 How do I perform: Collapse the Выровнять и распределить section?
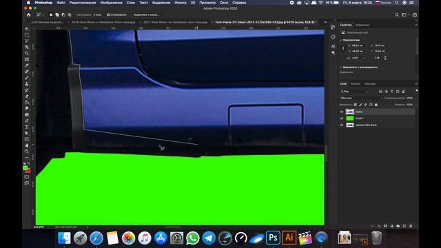[341, 68]
